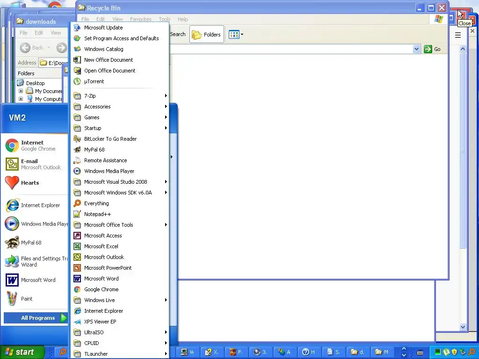Click Search in Recycle Bin toolbar

tap(177, 34)
